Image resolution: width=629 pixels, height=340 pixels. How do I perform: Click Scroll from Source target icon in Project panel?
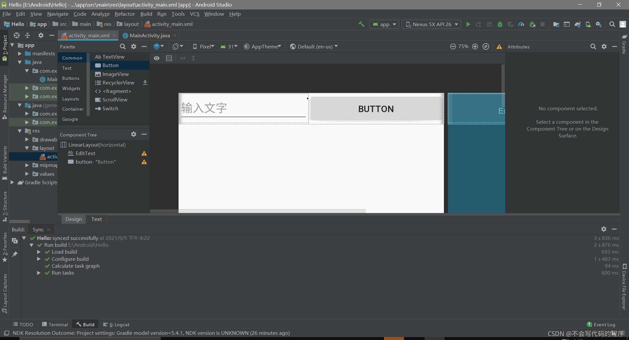click(17, 35)
